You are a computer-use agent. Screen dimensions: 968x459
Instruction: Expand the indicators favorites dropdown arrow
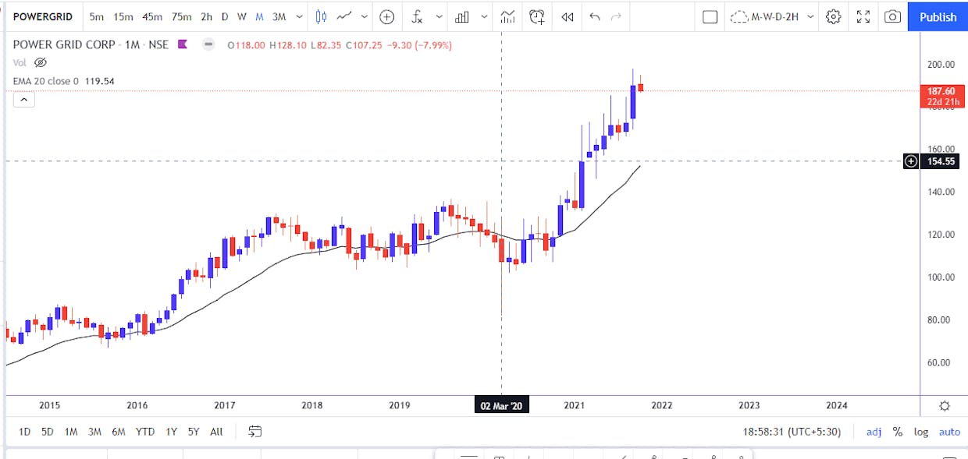[x=440, y=16]
